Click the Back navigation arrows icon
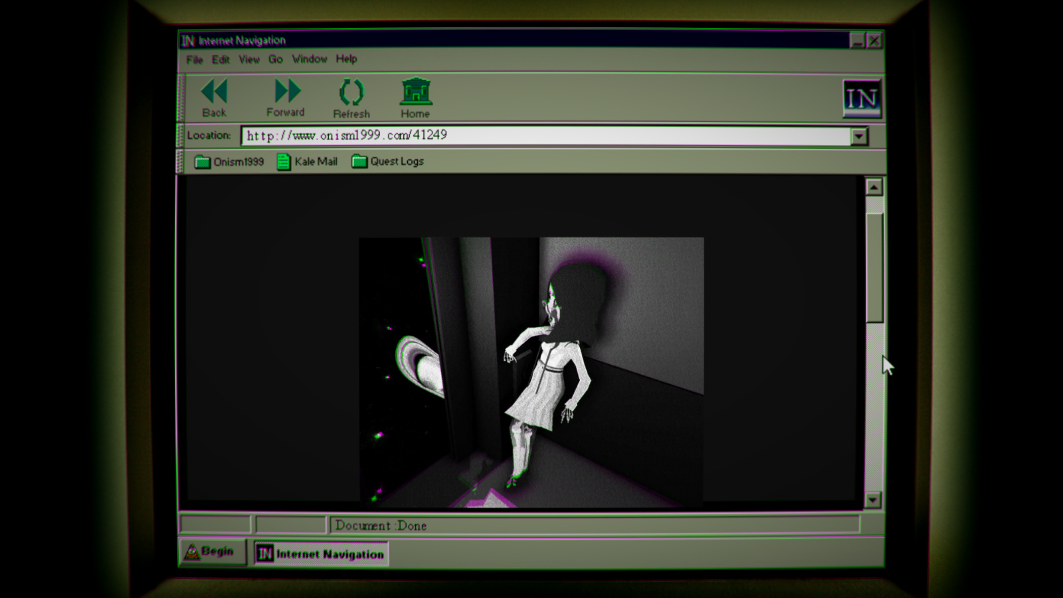The height and width of the screenshot is (598, 1063). pos(214,92)
